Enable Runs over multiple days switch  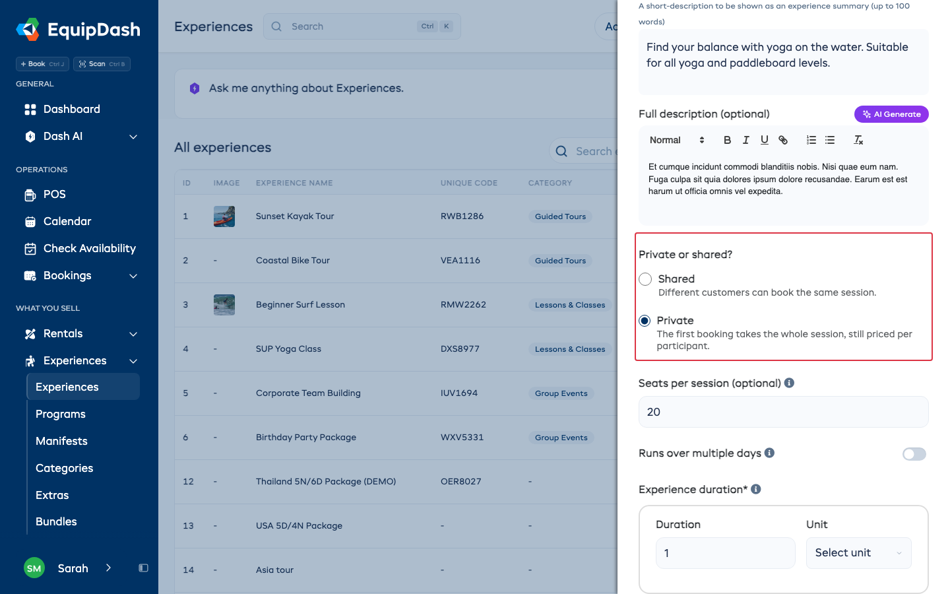914,454
